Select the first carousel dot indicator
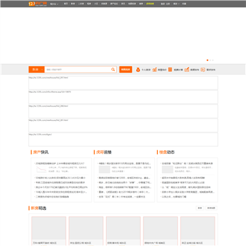Viewport: 246px width, 246px height. pos(207,60)
